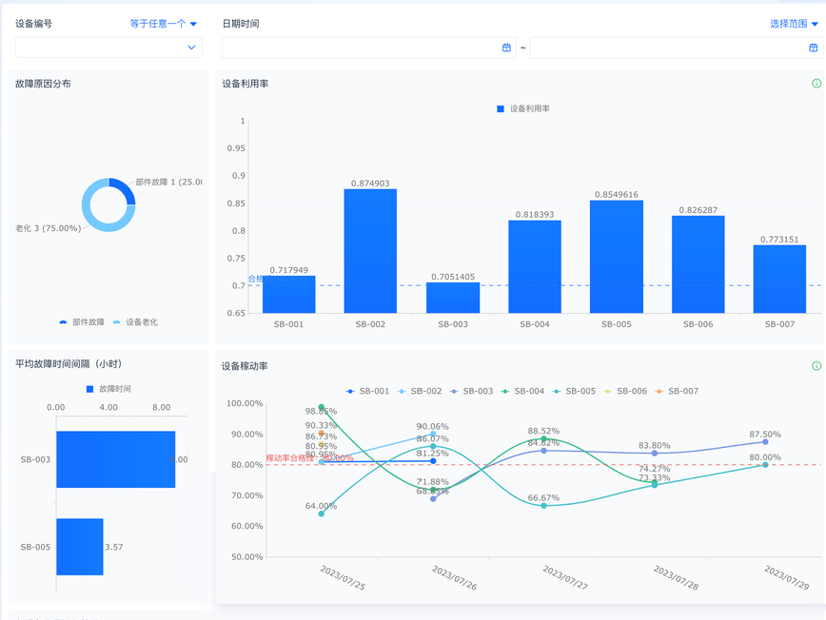The height and width of the screenshot is (620, 826).
Task: Click the 66.67% data point on 2023/07/27
Action: 543,506
